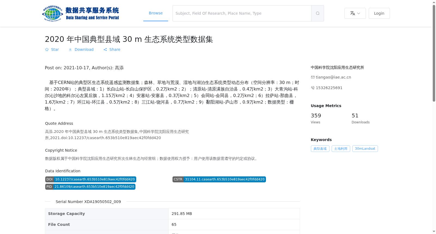Click the 51 downloads count
The width and height of the screenshot is (436, 234).
click(x=355, y=116)
